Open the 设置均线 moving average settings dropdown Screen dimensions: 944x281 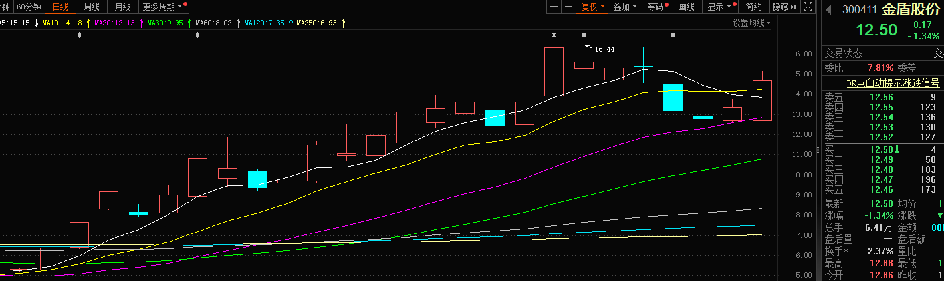(751, 23)
